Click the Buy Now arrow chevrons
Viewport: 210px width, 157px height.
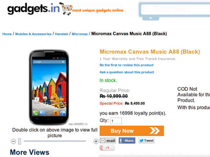click(x=154, y=131)
